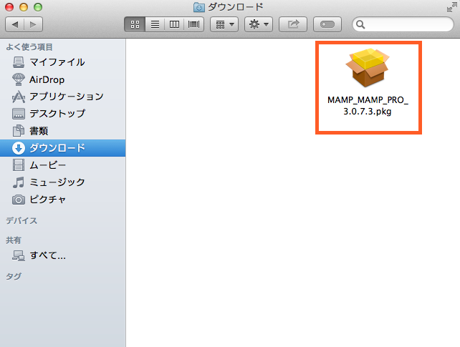Viewport: 460px width, 347px height.
Task: Switch to Cover Flow view
Action: (x=193, y=24)
